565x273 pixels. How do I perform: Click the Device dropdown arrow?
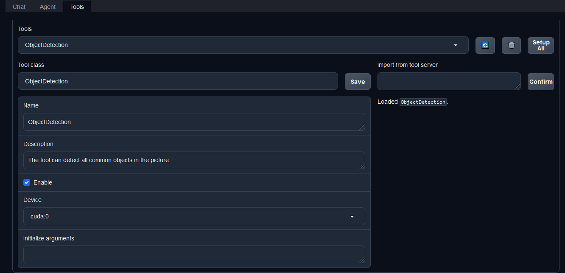pos(352,217)
